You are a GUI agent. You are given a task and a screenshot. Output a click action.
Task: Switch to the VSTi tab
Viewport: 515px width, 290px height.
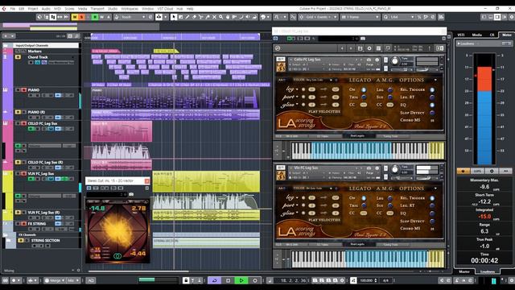[x=461, y=35]
